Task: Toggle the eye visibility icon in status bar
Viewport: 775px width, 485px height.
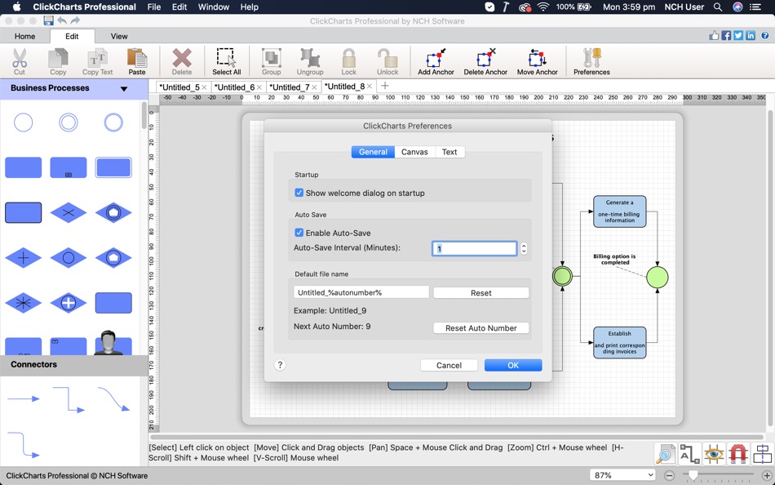Action: click(714, 454)
